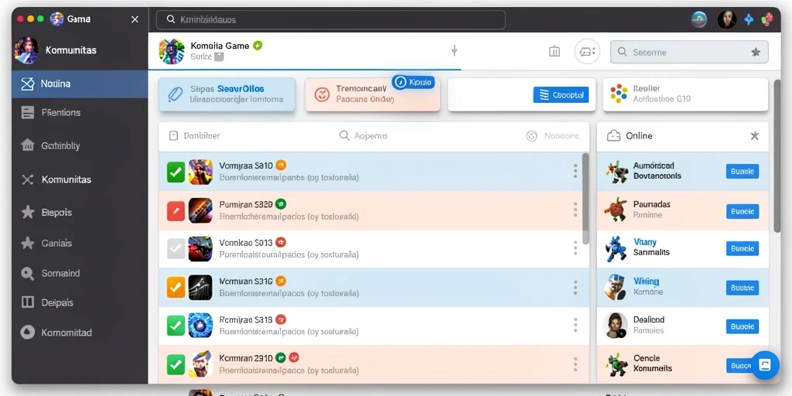Click the game list vertical scrollbar
Screen dimensions: 792x396
tap(585, 199)
